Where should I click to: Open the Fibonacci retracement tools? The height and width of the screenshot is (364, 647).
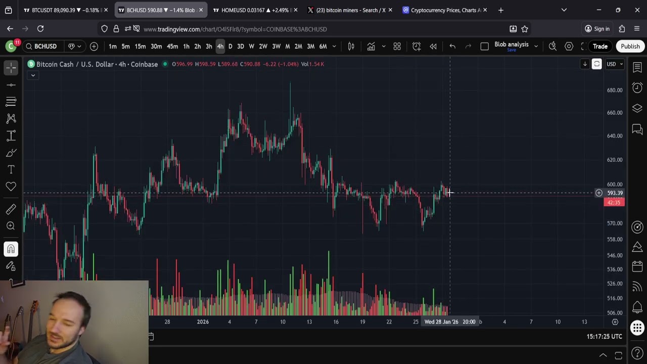pyautogui.click(x=11, y=102)
